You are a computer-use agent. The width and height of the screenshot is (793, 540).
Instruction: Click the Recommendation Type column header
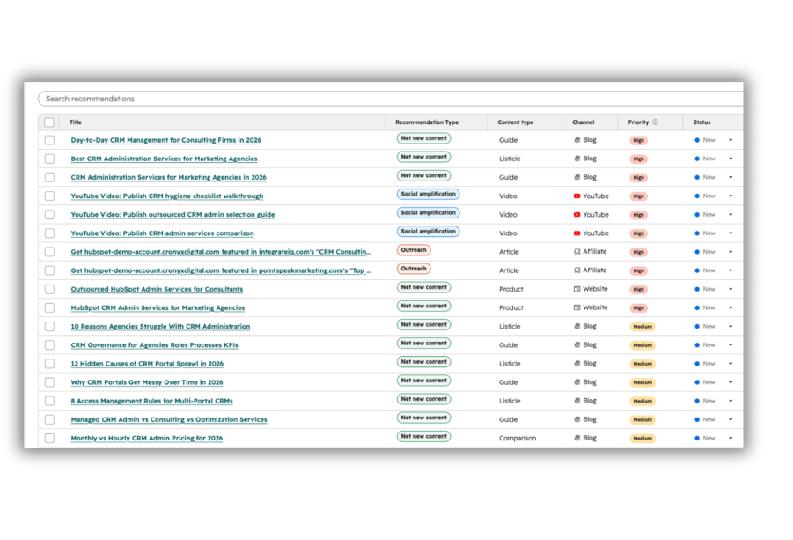[x=427, y=122]
